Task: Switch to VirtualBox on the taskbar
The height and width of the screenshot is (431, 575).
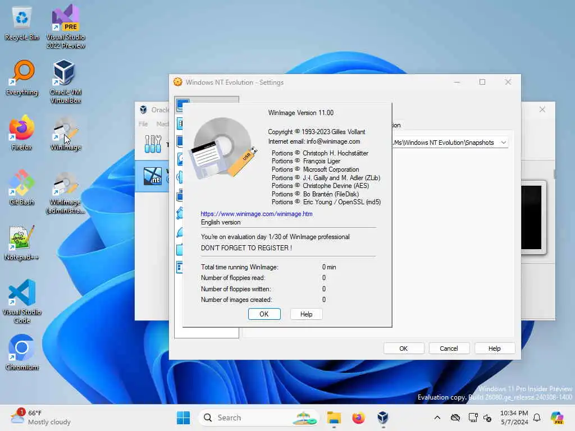Action: pyautogui.click(x=383, y=418)
